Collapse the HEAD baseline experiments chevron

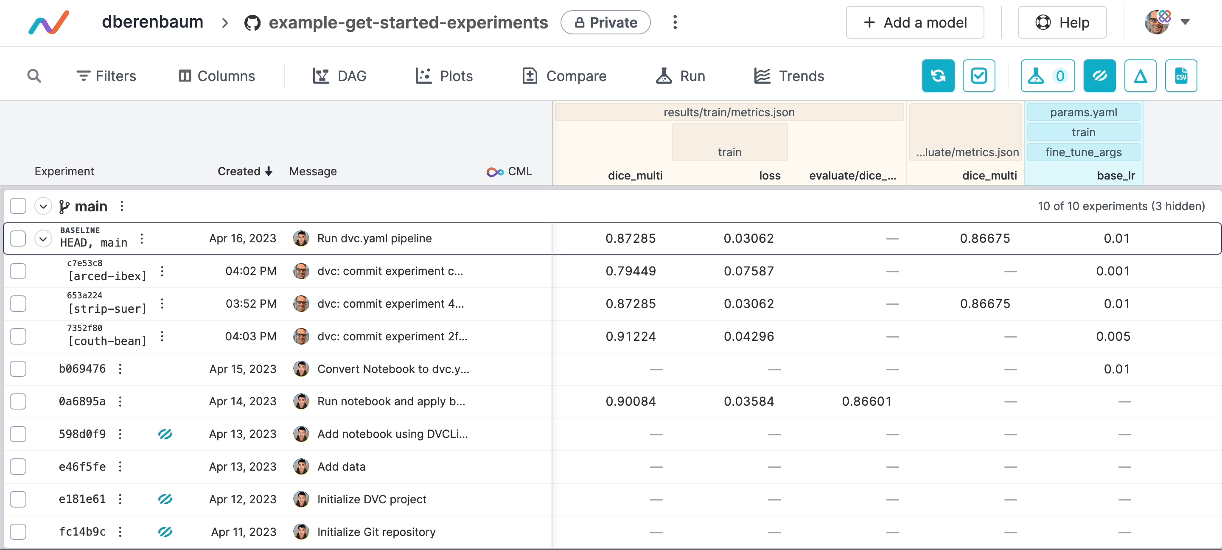pyautogui.click(x=43, y=238)
